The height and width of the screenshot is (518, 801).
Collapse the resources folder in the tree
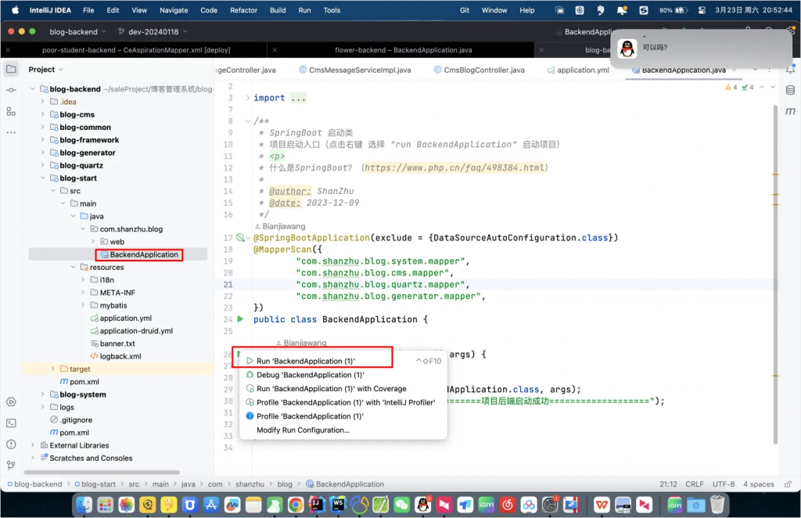74,268
